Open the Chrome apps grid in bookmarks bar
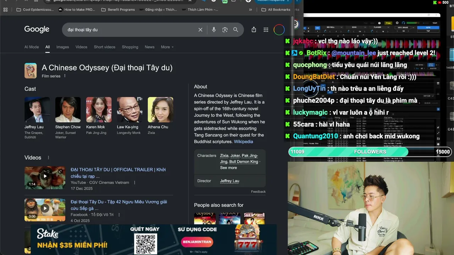The height and width of the screenshot is (255, 454). 5,10
